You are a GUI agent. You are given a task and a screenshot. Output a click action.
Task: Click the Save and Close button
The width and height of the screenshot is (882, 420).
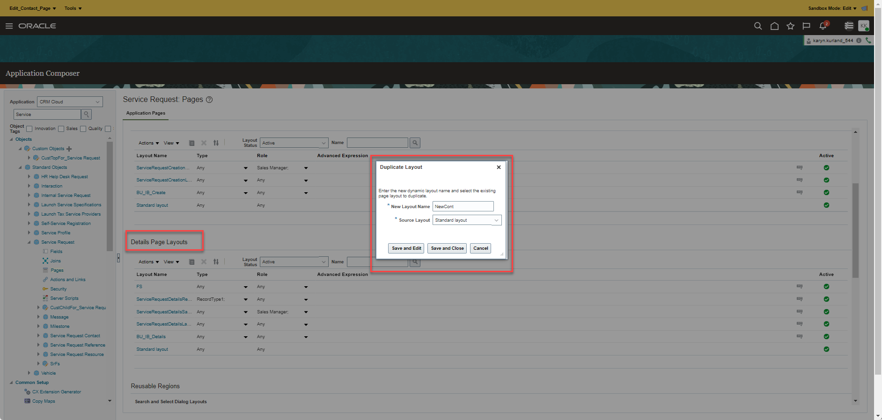coord(447,248)
